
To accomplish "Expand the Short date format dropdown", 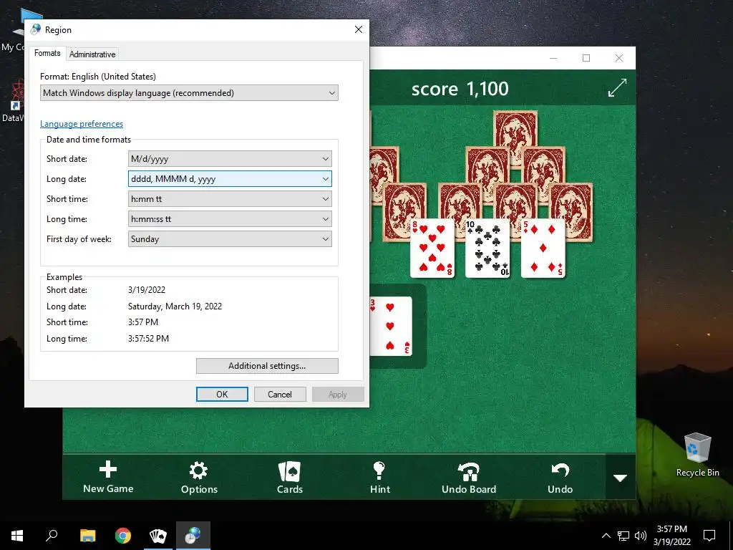I will pyautogui.click(x=230, y=158).
